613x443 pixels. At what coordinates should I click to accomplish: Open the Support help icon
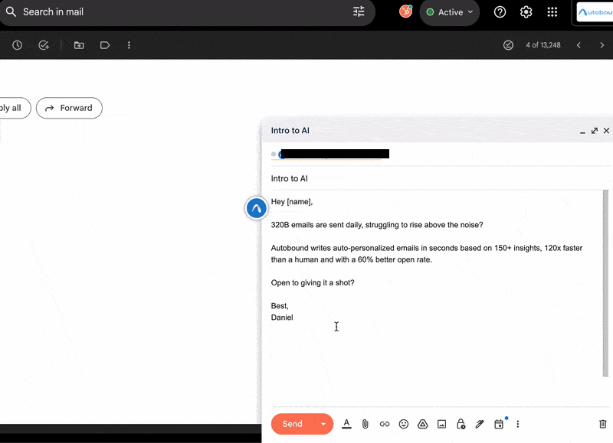(x=500, y=12)
